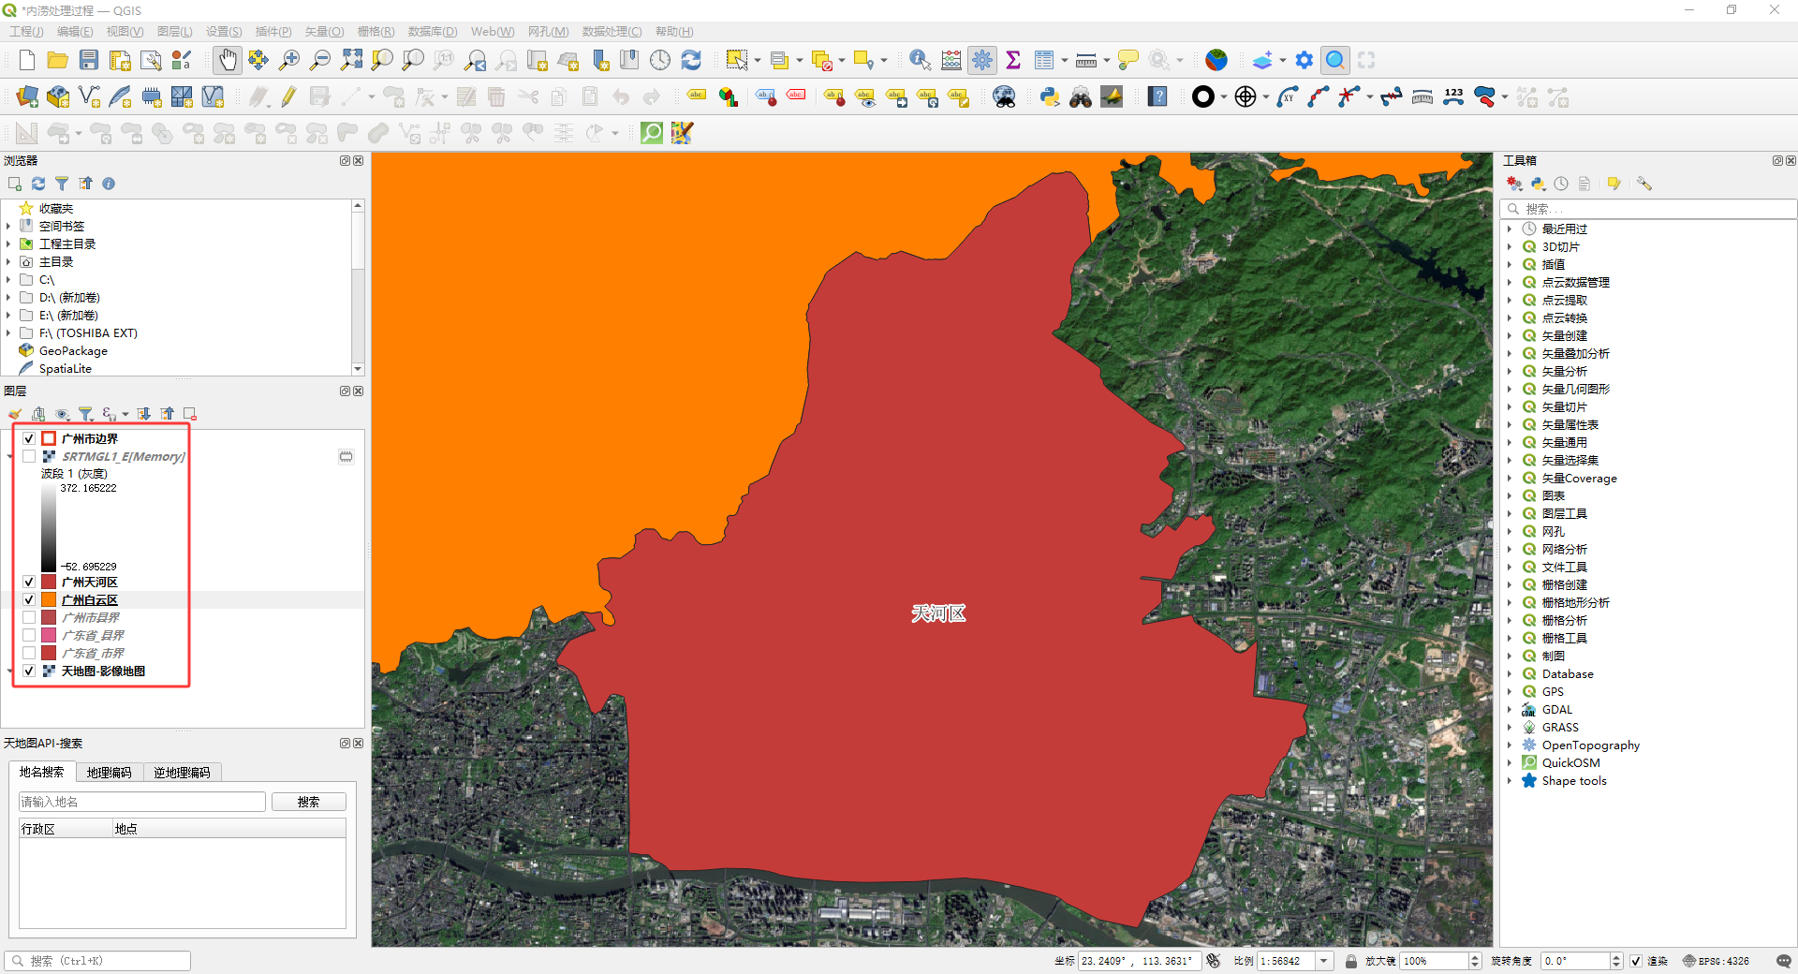1798x974 pixels.
Task: Open the toolbox via the gear icon
Action: (982, 61)
